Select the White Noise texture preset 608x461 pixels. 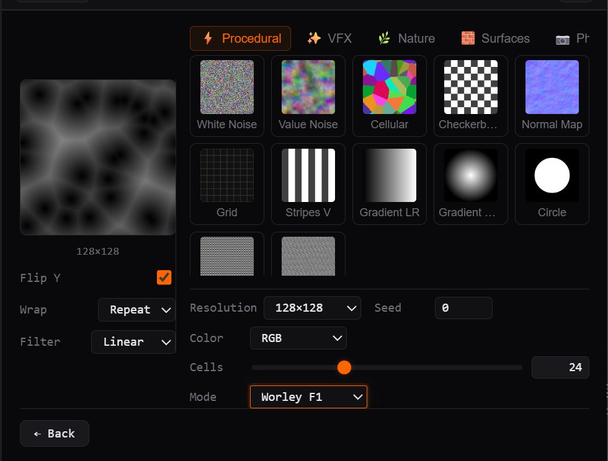click(x=226, y=96)
